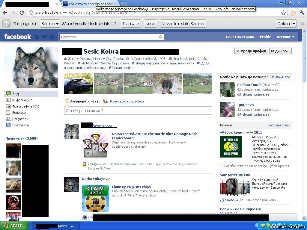This screenshot has height=230, width=307.
Task: Click Never translate Serbian button
Action: [x=183, y=24]
